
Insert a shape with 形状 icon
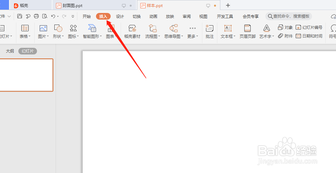[58, 28]
